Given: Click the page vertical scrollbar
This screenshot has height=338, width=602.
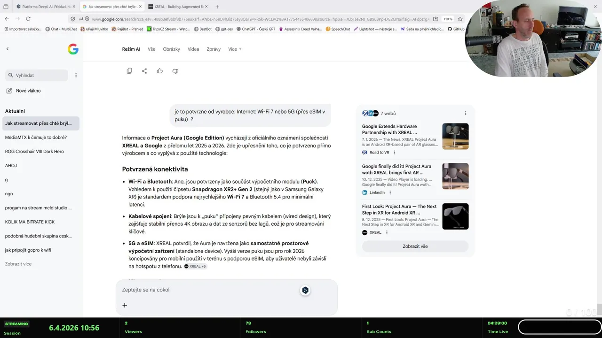Looking at the screenshot, I should pos(599,310).
